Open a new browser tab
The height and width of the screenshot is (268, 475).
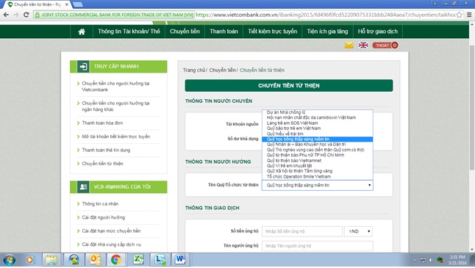click(x=78, y=4)
